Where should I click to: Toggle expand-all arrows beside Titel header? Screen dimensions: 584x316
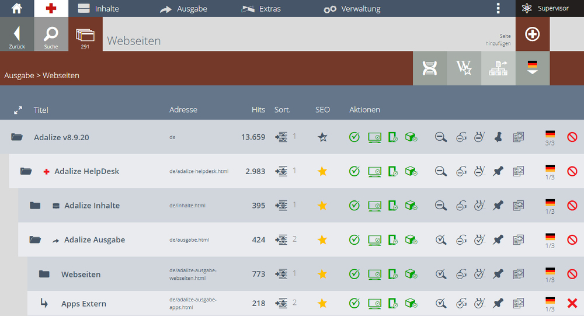click(18, 110)
